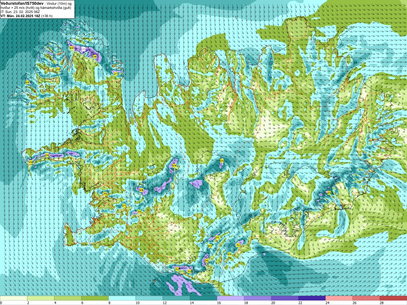Click the 'Veðurstofan/IS750dev' model title
Viewport: 407px width, 305px height.
point(22,3)
